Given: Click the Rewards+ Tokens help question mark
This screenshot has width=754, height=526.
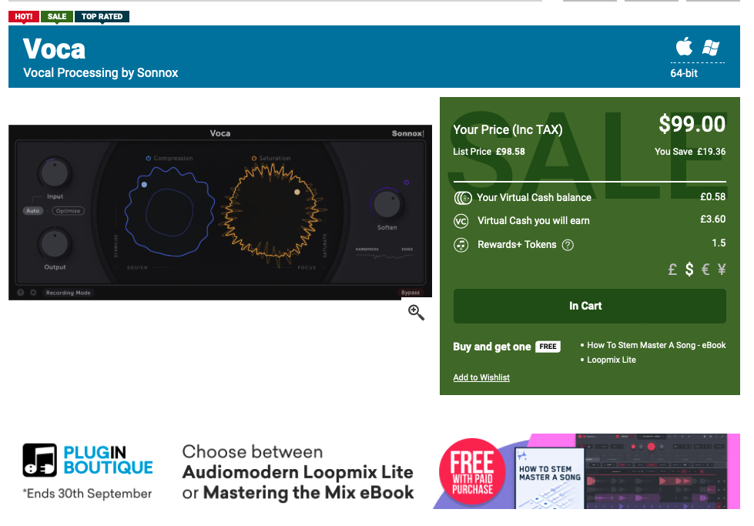Looking at the screenshot, I should click(568, 245).
